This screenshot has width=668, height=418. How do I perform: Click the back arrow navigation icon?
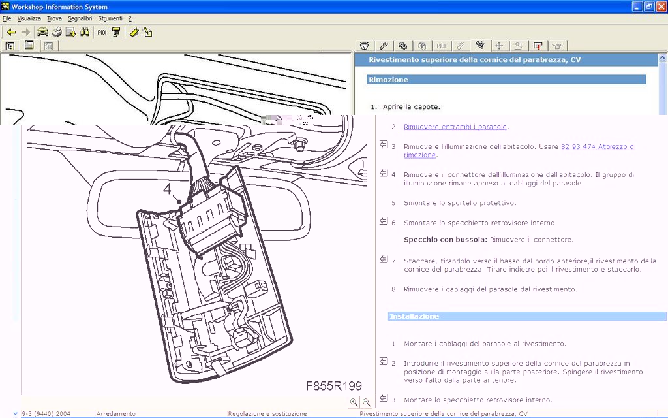(11, 32)
